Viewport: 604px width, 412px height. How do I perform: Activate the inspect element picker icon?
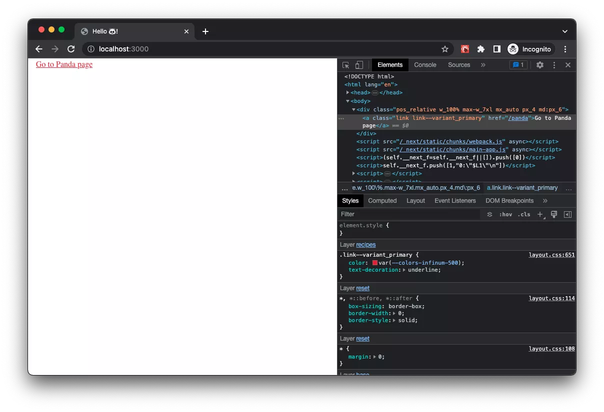tap(345, 65)
